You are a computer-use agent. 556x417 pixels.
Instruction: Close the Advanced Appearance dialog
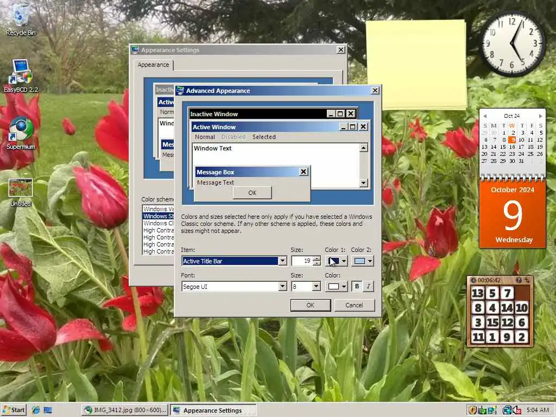coord(375,91)
